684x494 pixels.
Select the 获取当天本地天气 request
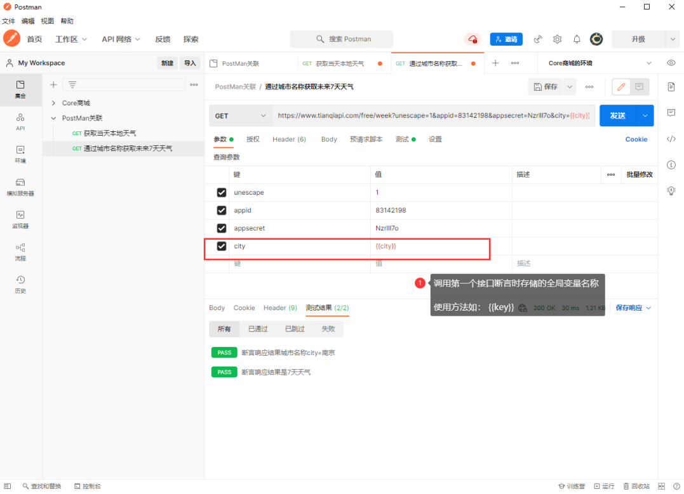click(110, 133)
